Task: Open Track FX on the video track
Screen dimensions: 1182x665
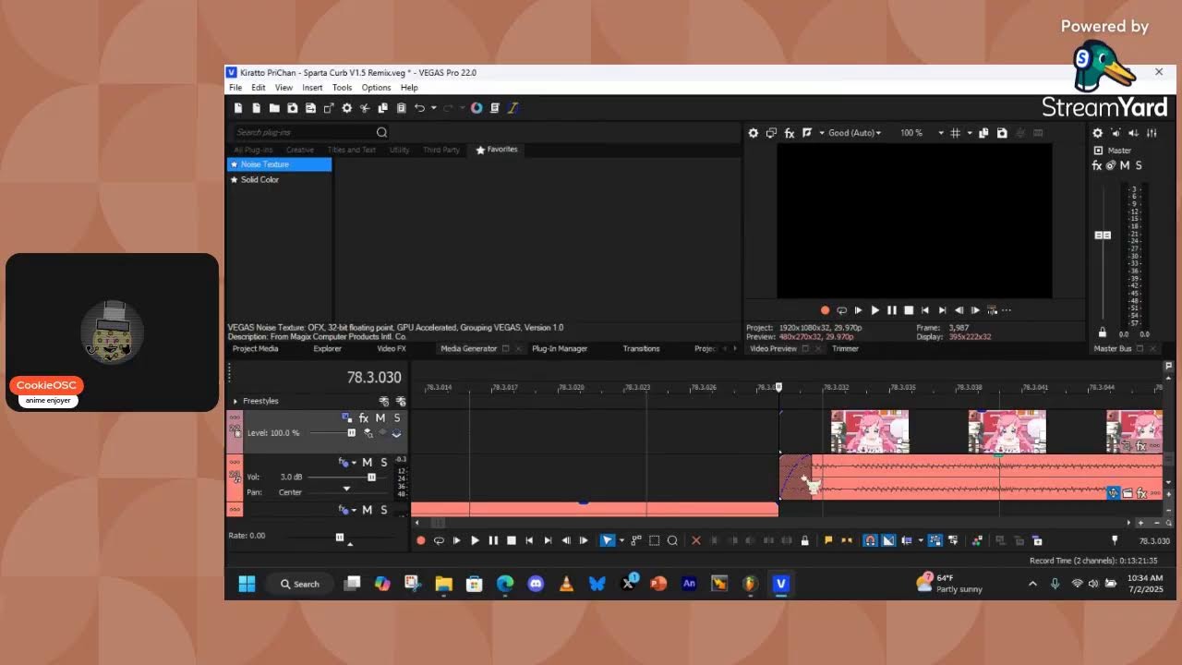Action: pyautogui.click(x=364, y=418)
